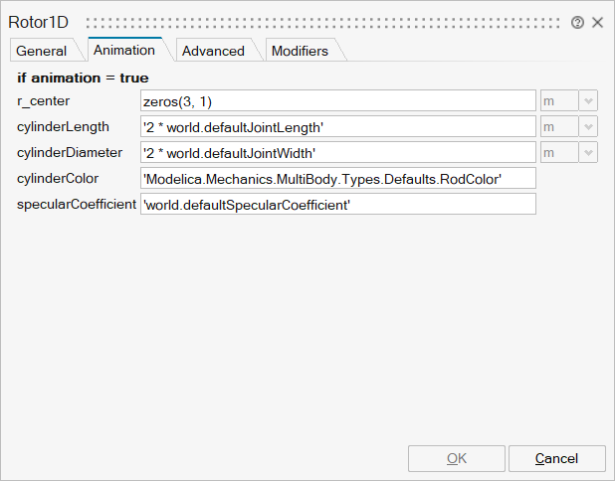Click the specularCoefficient parameter label
This screenshot has height=481, width=615.
pyautogui.click(x=77, y=204)
